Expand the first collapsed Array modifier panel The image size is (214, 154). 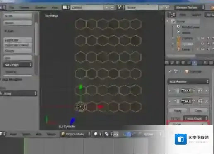(170, 91)
